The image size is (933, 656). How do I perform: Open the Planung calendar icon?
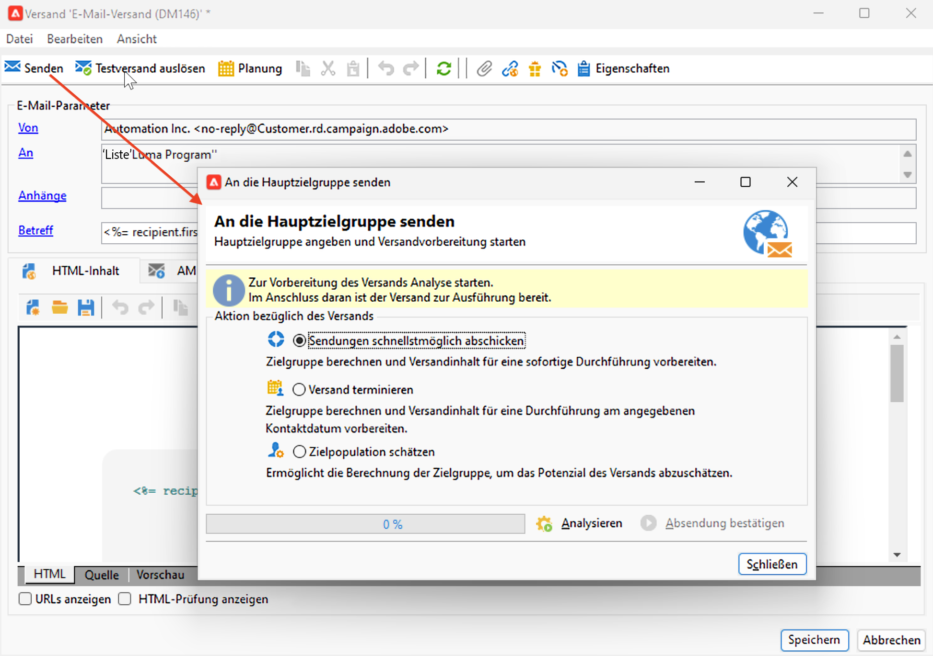click(226, 68)
